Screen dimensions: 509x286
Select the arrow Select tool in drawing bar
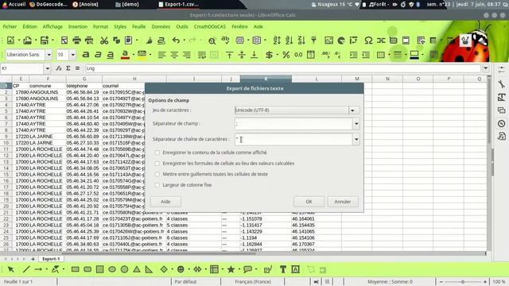(10, 269)
